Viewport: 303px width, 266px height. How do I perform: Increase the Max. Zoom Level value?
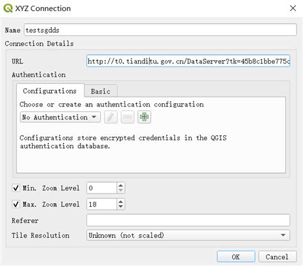pyautogui.click(x=121, y=202)
